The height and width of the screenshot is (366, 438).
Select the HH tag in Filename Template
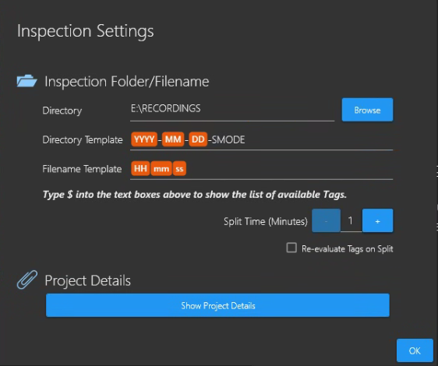pyautogui.click(x=140, y=169)
